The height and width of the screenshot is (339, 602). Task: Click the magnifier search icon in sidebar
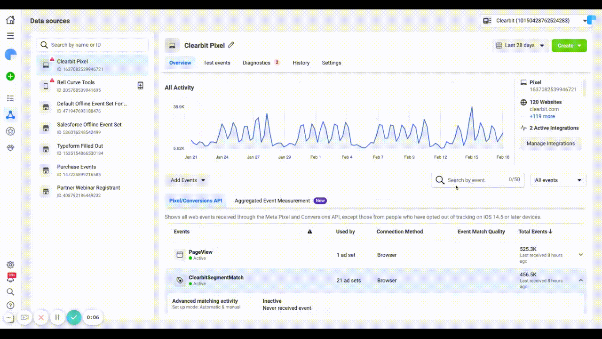point(10,292)
